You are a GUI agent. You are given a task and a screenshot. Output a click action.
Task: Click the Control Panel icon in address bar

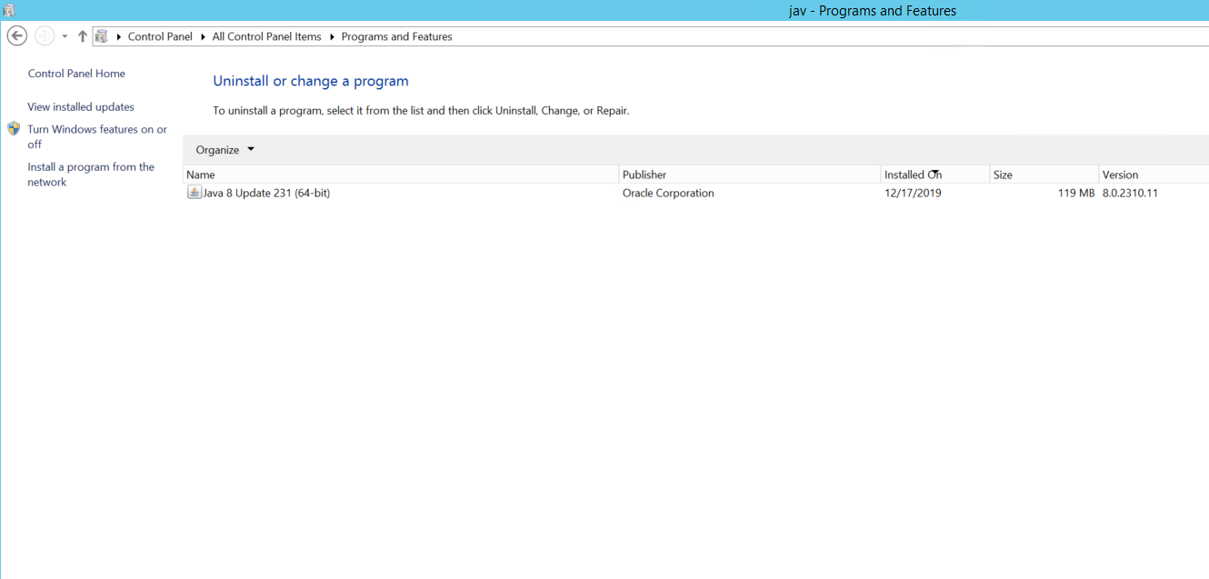pos(102,36)
